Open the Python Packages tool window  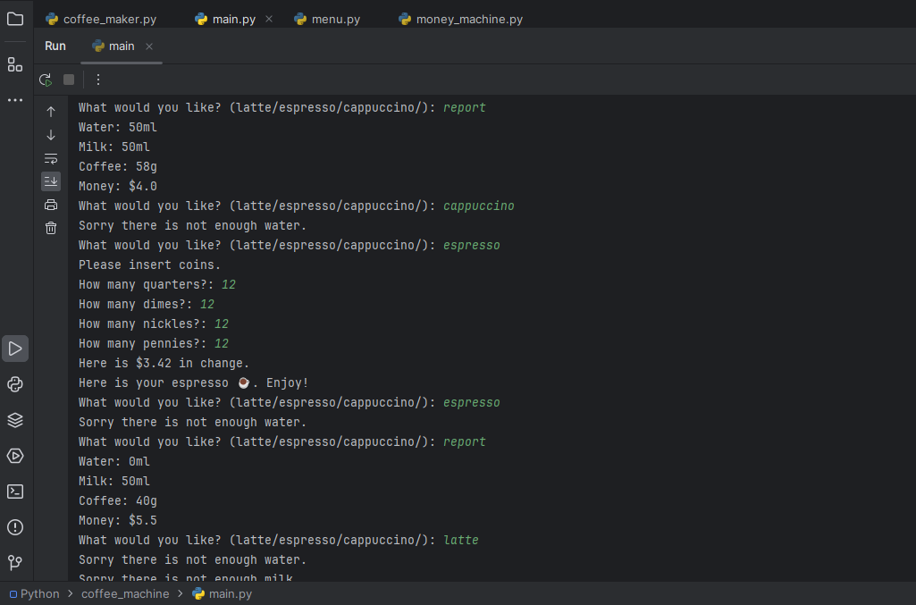tap(15, 420)
